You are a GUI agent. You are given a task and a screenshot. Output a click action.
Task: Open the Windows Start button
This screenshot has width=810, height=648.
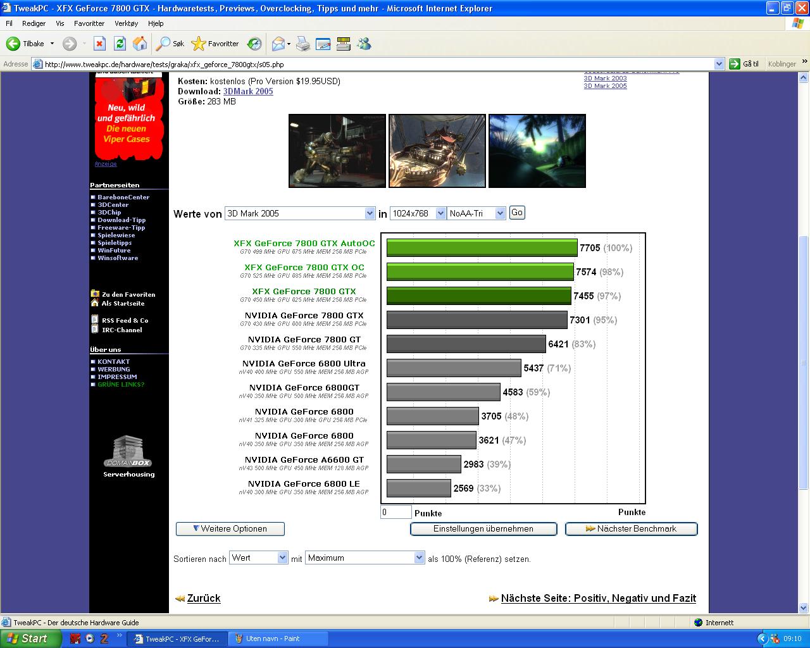[30, 639]
